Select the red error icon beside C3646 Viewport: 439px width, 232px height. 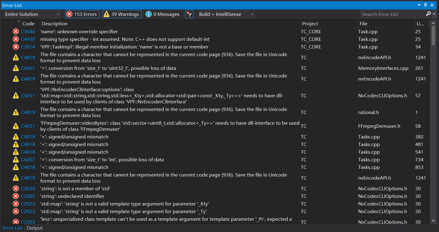coord(16,31)
